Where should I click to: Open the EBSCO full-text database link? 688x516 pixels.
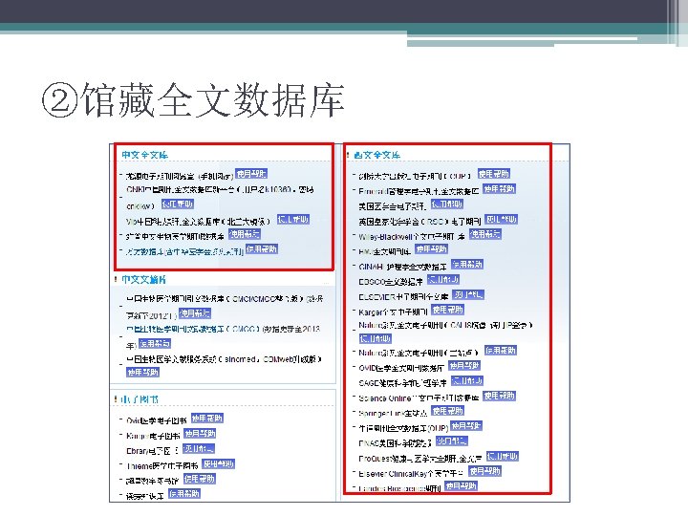pos(391,282)
